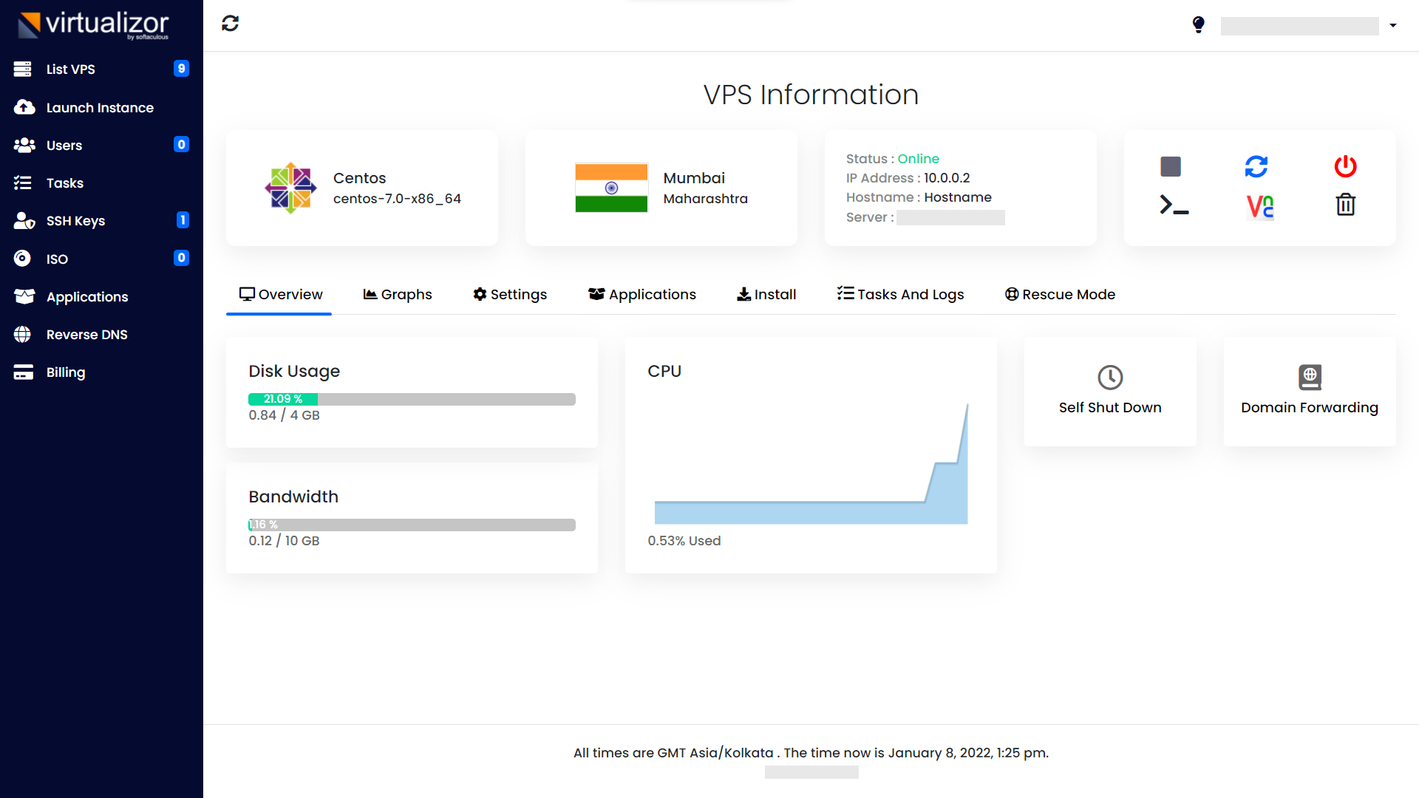Switch to the Rescue Mode tab
Viewport: 1419px width, 798px height.
(x=1061, y=294)
